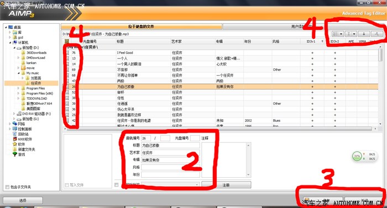Click the 注册 button
Image resolution: width=387 pixels, height=208 pixels.
[x=226, y=185]
